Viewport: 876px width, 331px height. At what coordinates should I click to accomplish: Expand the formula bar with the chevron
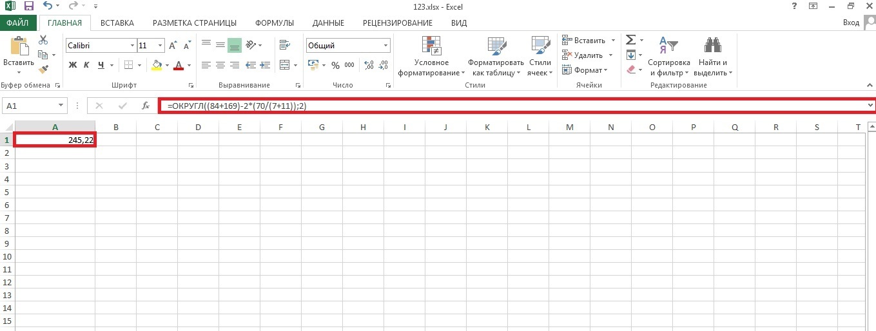coord(870,105)
